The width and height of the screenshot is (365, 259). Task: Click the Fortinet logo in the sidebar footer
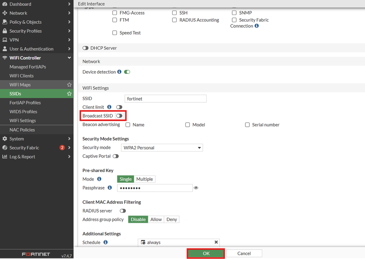36,254
